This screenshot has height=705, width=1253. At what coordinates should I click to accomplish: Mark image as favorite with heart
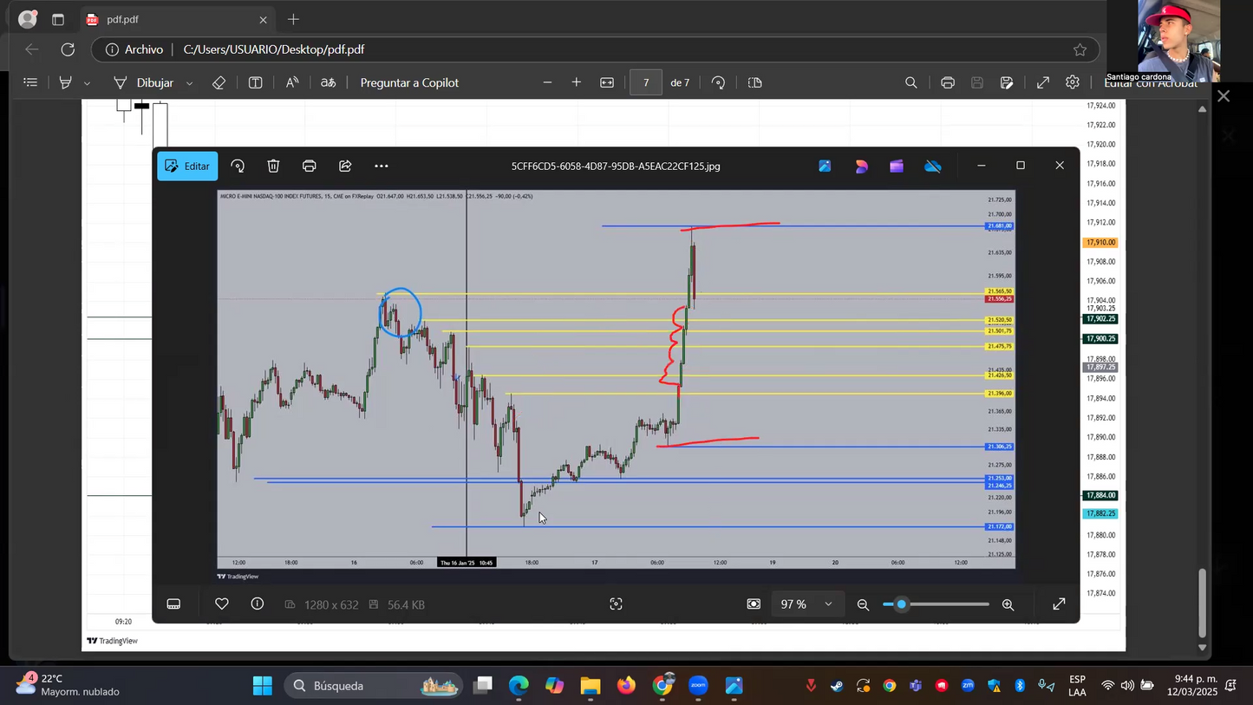pyautogui.click(x=222, y=604)
